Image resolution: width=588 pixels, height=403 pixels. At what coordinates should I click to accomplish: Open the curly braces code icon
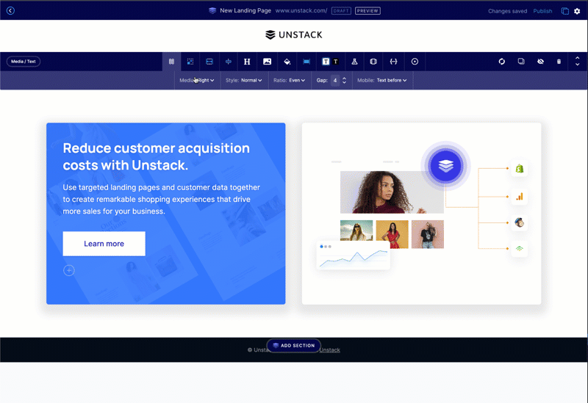coord(393,62)
